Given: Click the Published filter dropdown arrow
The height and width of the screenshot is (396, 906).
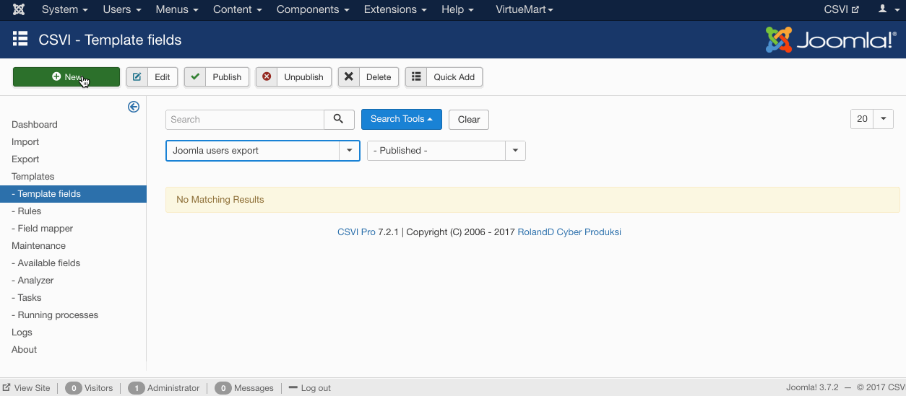Looking at the screenshot, I should [515, 151].
